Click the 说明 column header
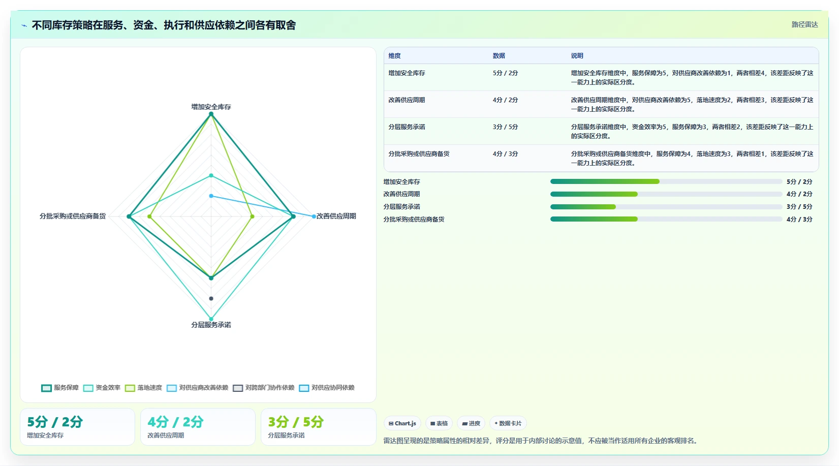Screen dimensions: 839x466 point(577,56)
